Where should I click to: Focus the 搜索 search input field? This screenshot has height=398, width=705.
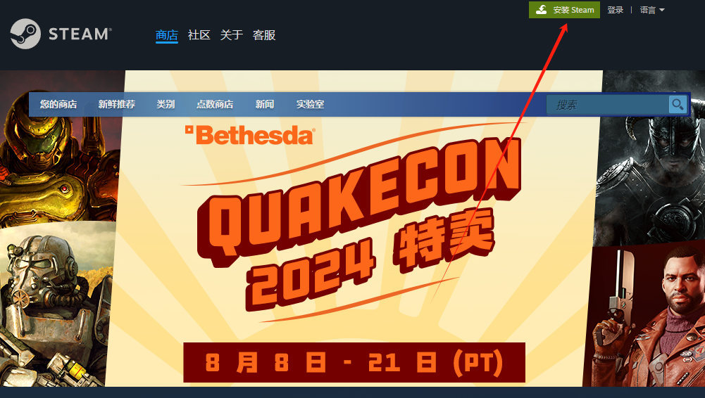[x=607, y=105]
